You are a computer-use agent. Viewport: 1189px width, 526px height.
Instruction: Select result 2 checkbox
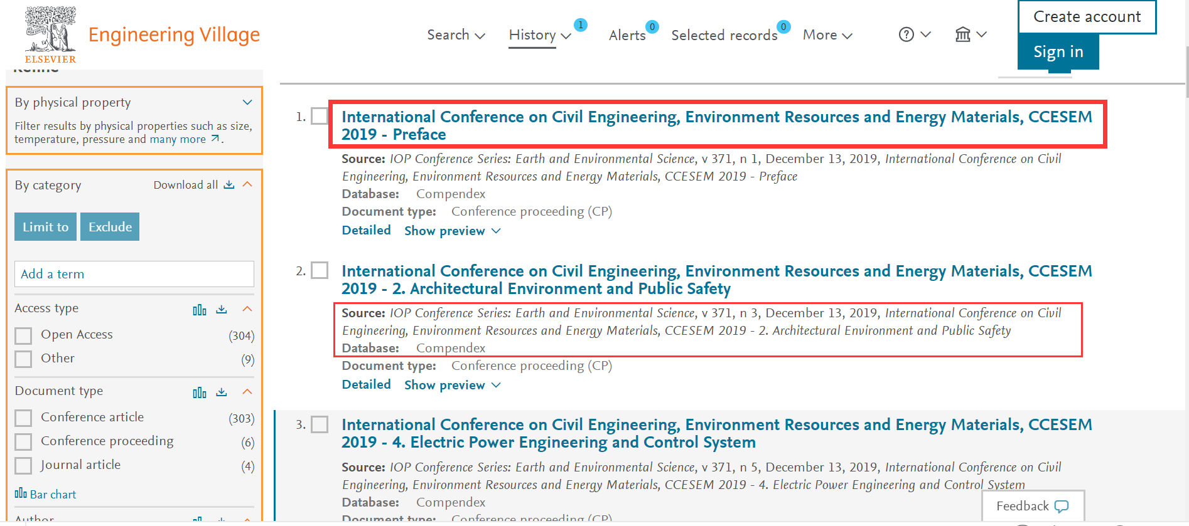(320, 270)
